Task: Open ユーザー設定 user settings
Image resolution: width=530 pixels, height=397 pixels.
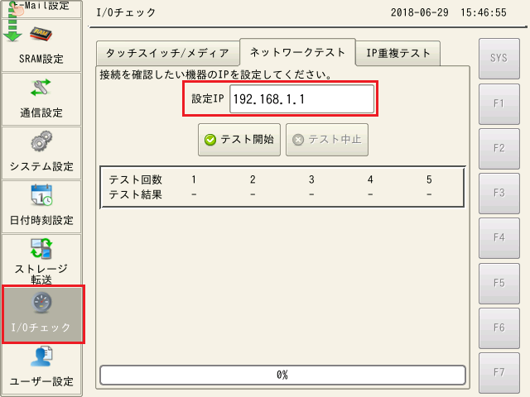Action: pyautogui.click(x=41, y=366)
